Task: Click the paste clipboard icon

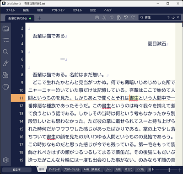Action: pyautogui.click(x=118, y=17)
